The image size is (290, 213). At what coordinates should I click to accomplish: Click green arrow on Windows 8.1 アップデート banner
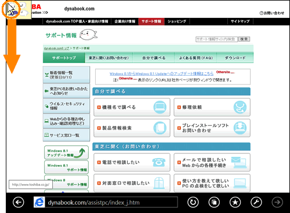pyautogui.click(x=80, y=153)
